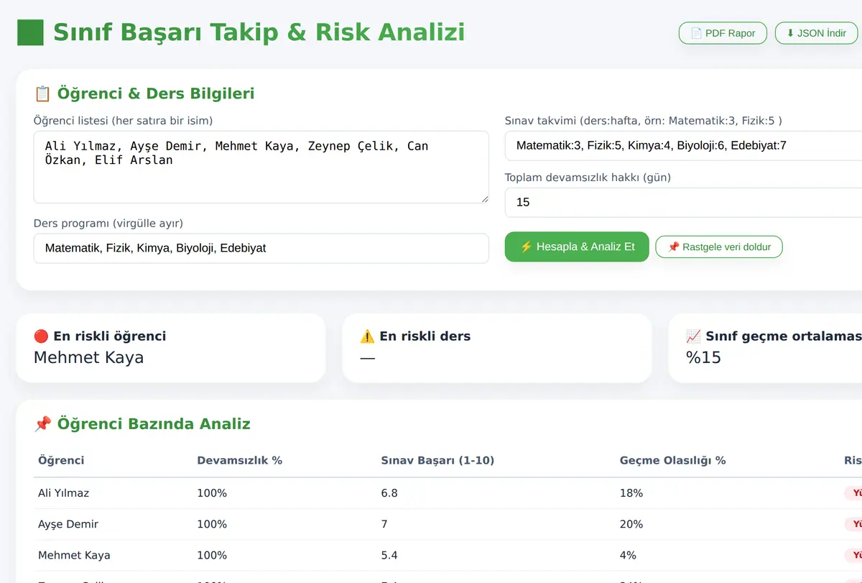Click the Öğrenci Bazında Analiz heading
Viewport: 862px width, 583px height.
click(x=154, y=423)
